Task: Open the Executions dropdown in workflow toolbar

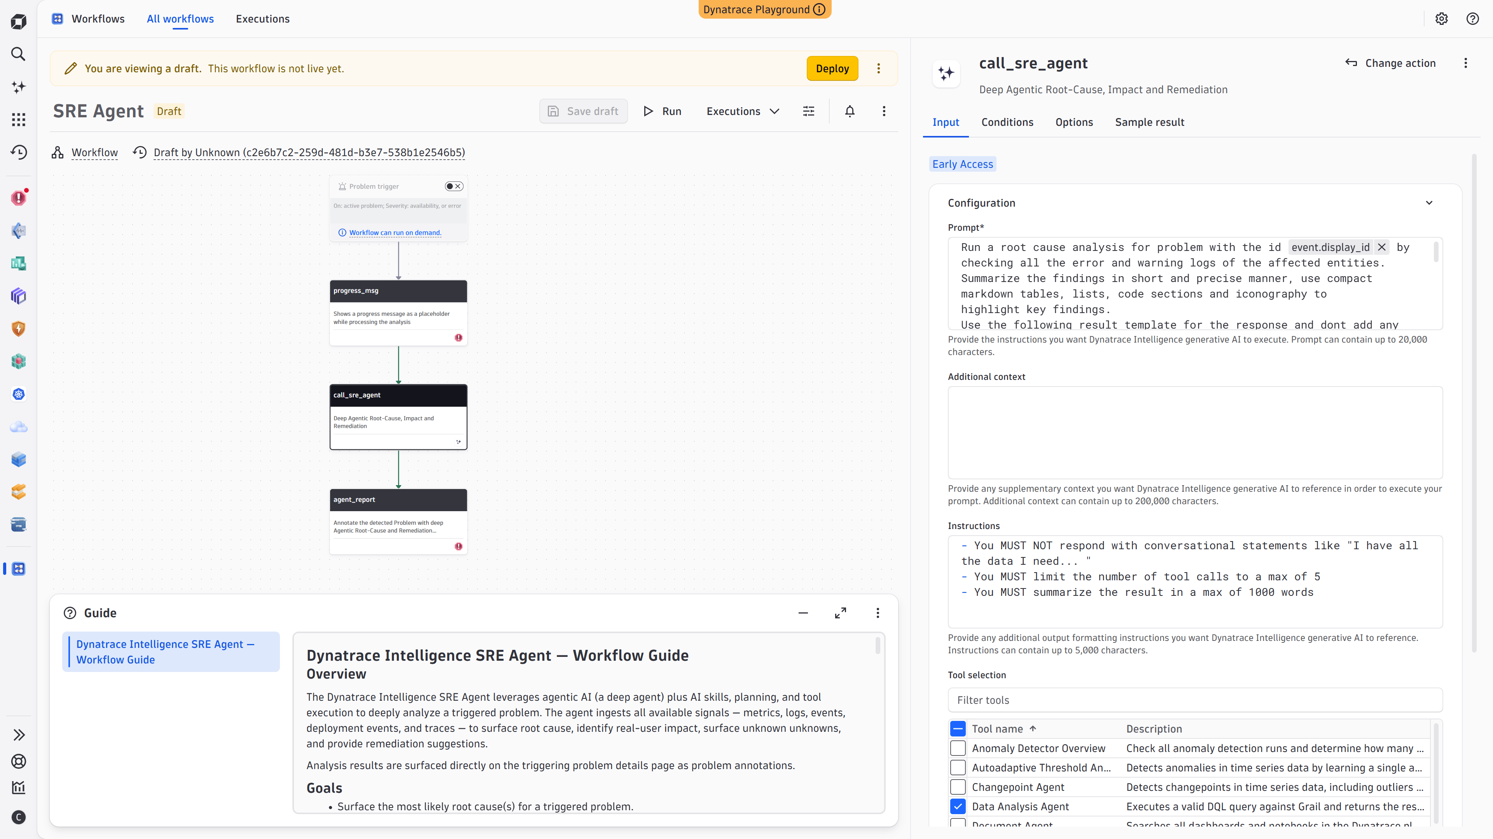Action: [743, 111]
